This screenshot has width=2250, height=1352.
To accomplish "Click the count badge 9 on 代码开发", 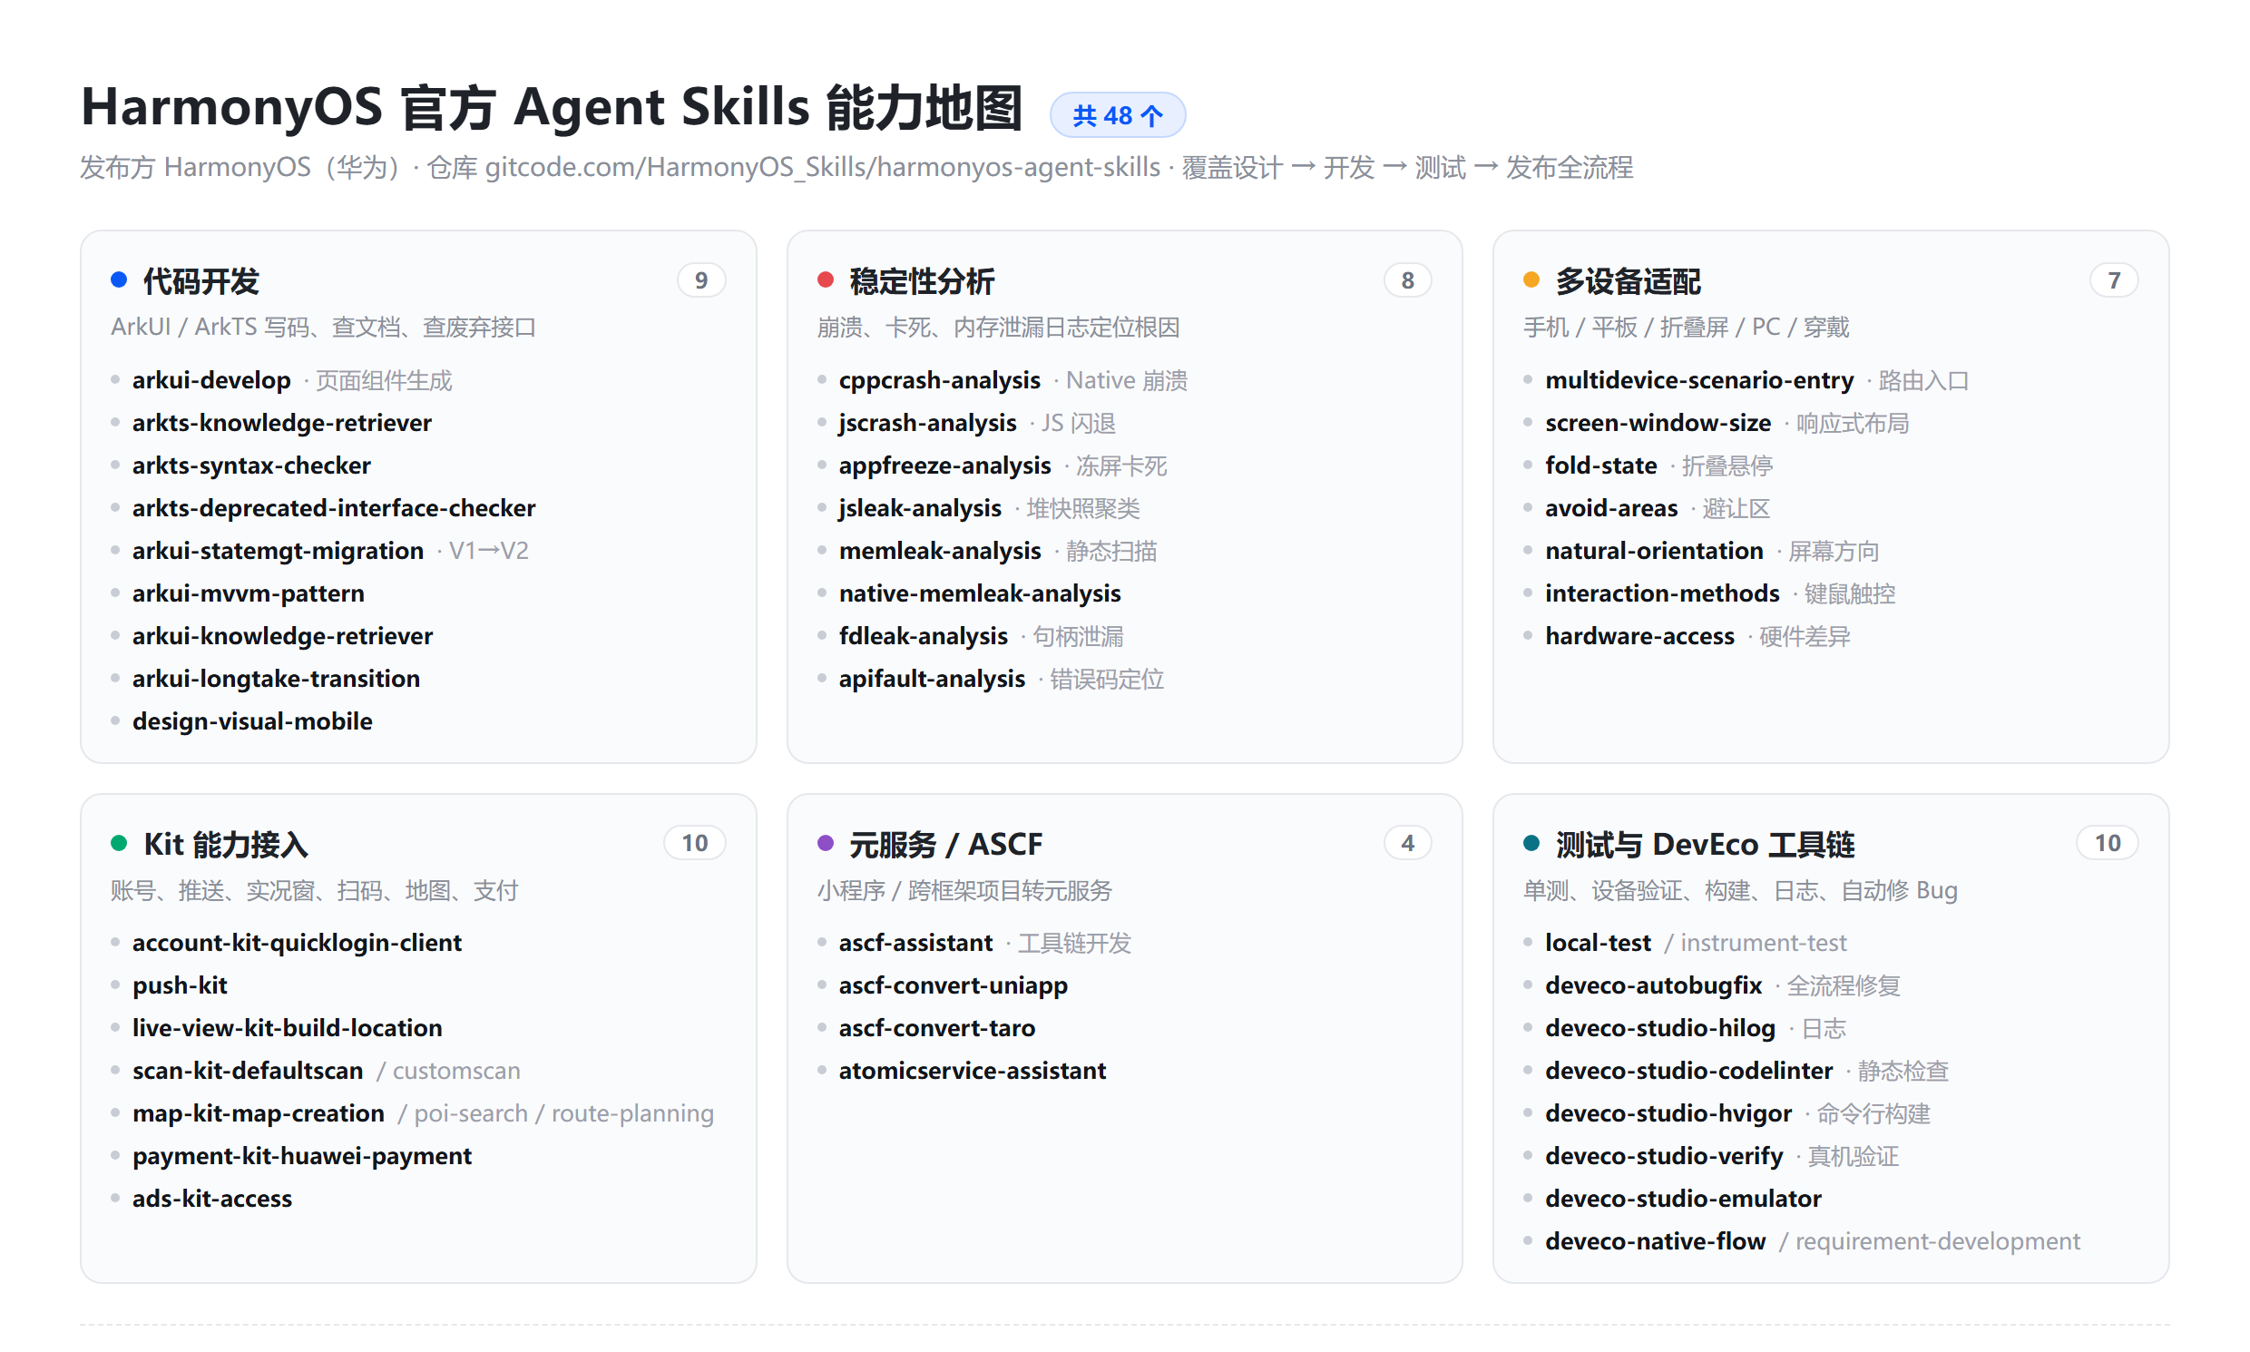I will [x=700, y=280].
